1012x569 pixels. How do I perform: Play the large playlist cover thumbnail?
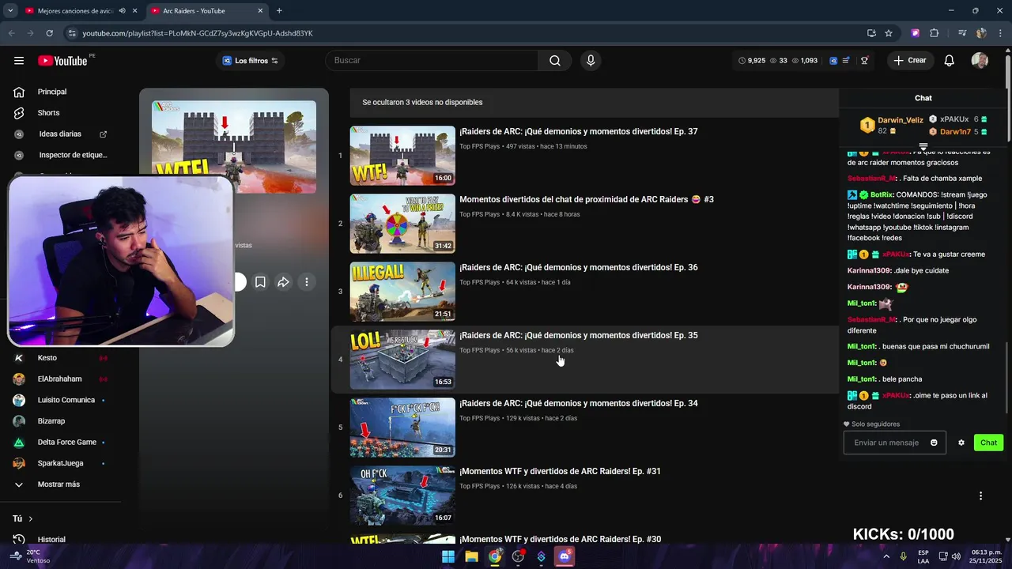click(x=234, y=147)
